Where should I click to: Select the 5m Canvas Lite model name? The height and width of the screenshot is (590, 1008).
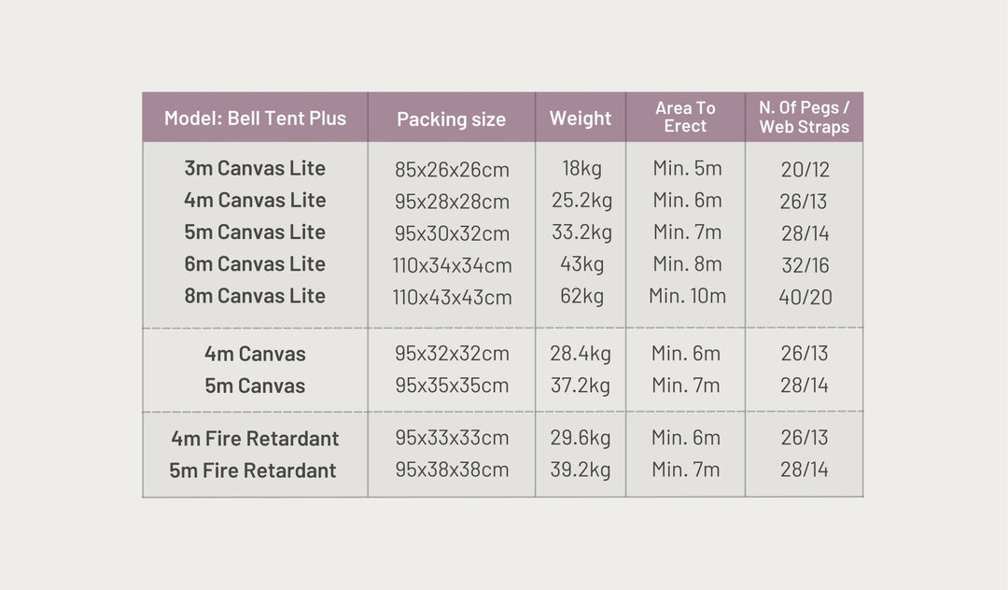(x=255, y=232)
